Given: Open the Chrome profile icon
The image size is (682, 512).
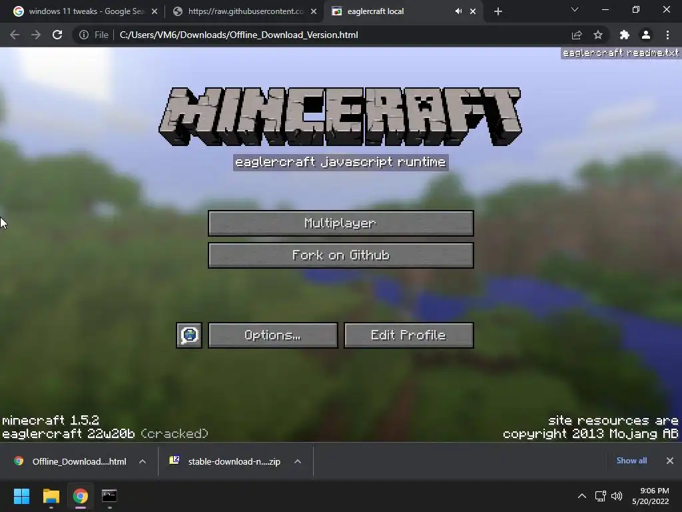Looking at the screenshot, I should coord(646,35).
